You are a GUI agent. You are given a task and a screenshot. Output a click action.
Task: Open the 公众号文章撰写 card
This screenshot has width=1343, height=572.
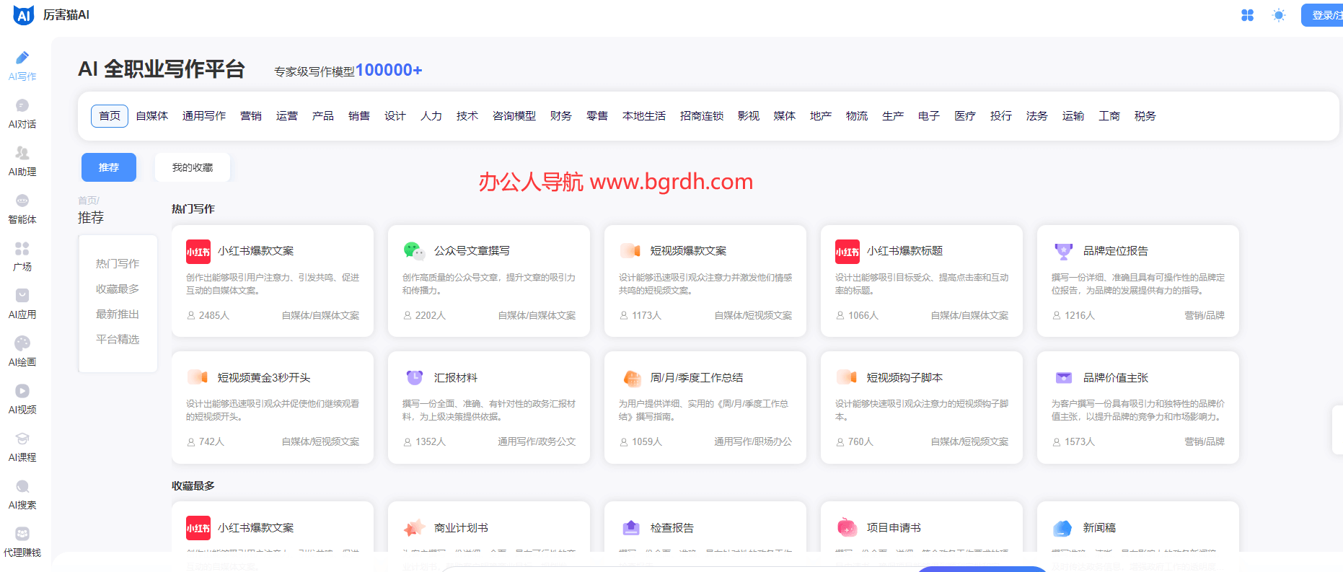[x=488, y=281]
